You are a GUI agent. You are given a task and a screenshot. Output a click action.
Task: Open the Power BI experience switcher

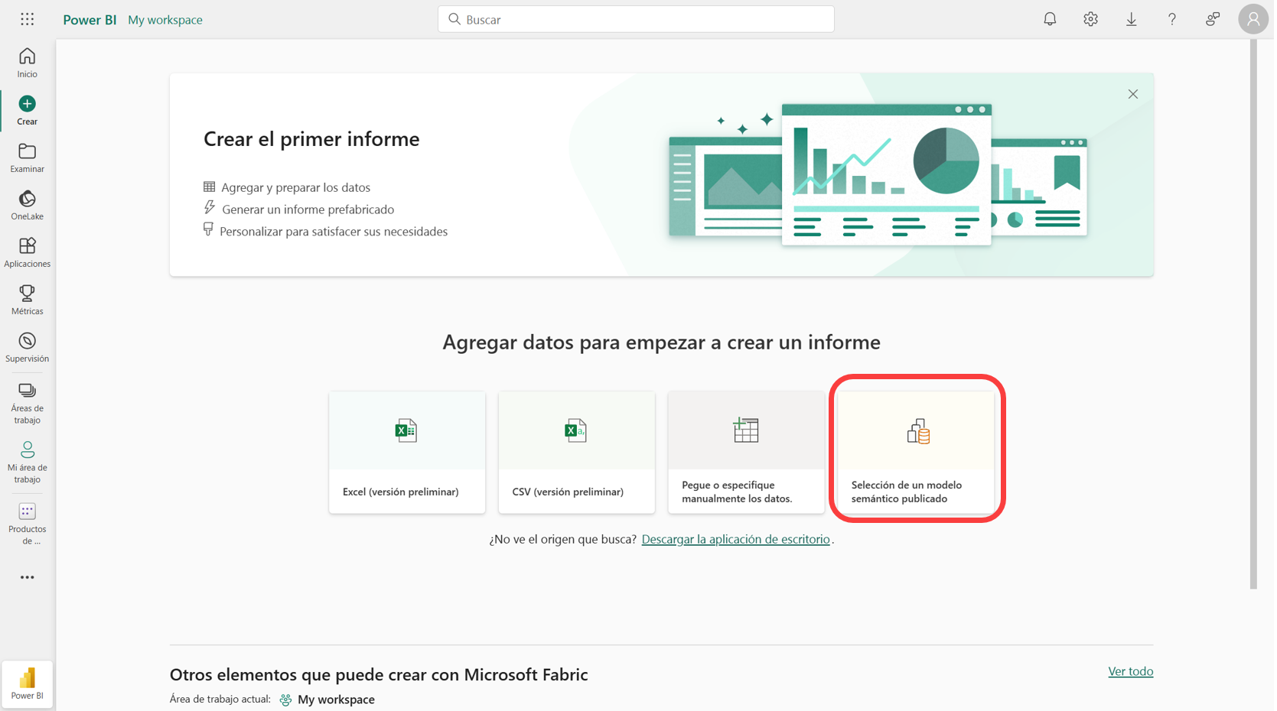point(28,684)
